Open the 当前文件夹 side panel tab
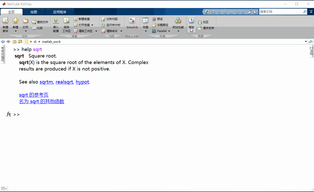Screen dimensions: 314x192 point(3,54)
